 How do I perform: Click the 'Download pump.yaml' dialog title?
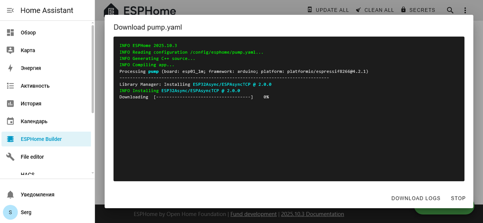pyautogui.click(x=148, y=27)
